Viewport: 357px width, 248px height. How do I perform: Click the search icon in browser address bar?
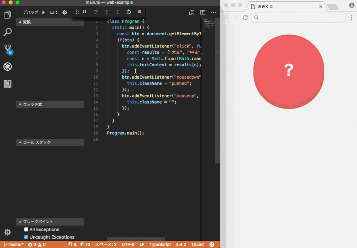(x=257, y=17)
